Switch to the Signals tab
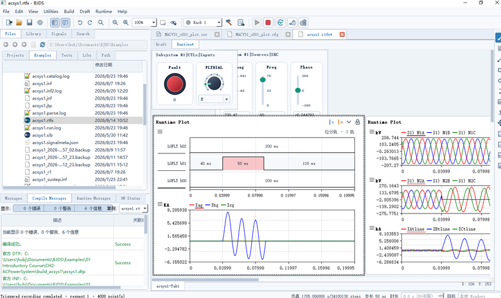Viewport: 501px width, 298px height. click(59, 34)
